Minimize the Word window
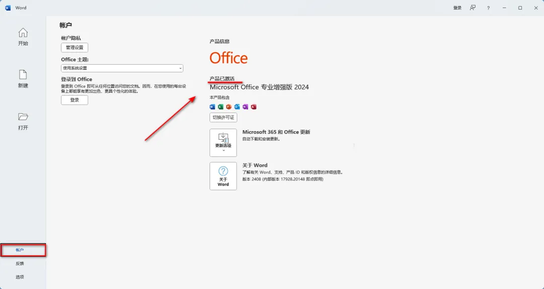Image resolution: width=544 pixels, height=289 pixels. pyautogui.click(x=504, y=8)
